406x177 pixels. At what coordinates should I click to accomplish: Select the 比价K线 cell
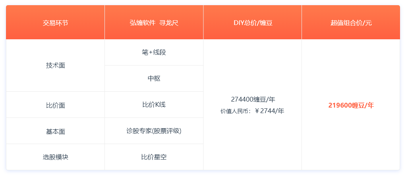(154, 105)
